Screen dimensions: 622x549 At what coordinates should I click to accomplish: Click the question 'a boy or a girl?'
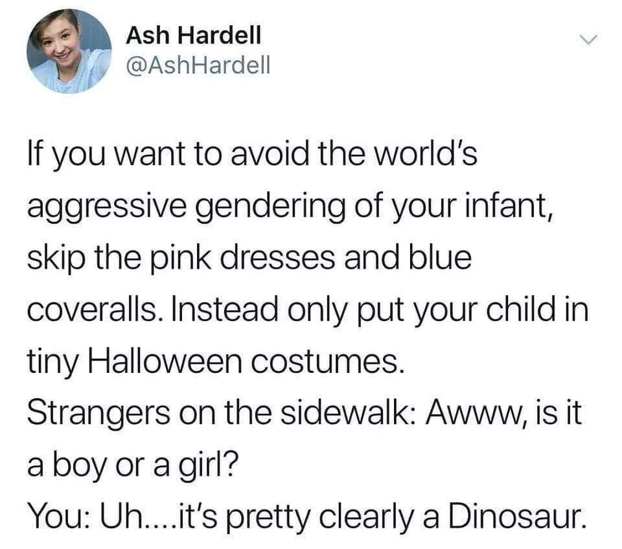point(133,466)
